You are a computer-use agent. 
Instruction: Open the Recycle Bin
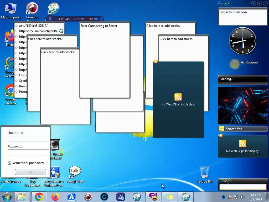point(204,175)
